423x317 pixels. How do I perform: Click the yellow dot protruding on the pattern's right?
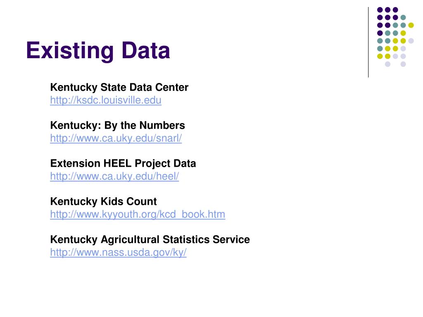click(x=411, y=25)
